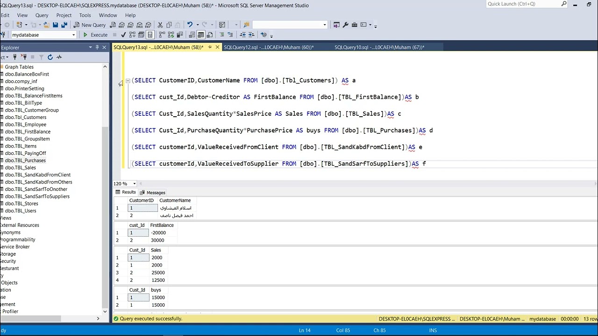Open an XMLA query window
Screen dimensions: 598x336
click(x=139, y=25)
